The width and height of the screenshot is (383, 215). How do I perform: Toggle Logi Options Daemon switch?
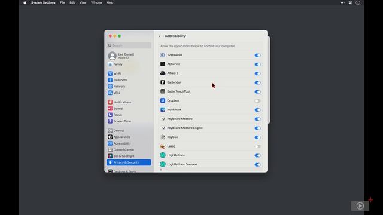(257, 165)
